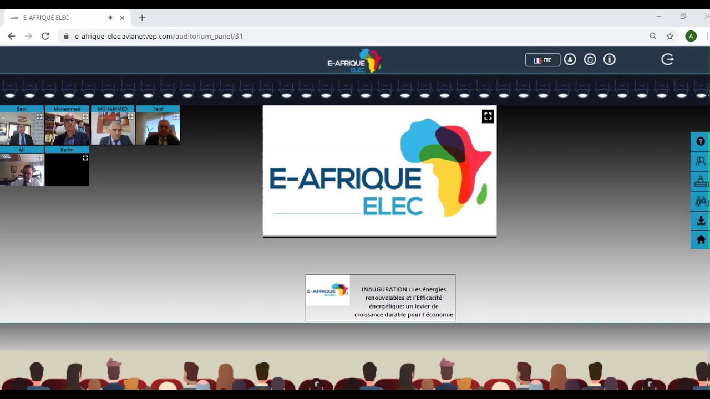Select Said's video thumbnail
This screenshot has width=710, height=399.
158,129
